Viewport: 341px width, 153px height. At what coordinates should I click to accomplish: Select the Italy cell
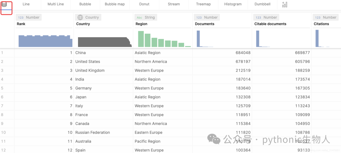[x=103, y=106]
